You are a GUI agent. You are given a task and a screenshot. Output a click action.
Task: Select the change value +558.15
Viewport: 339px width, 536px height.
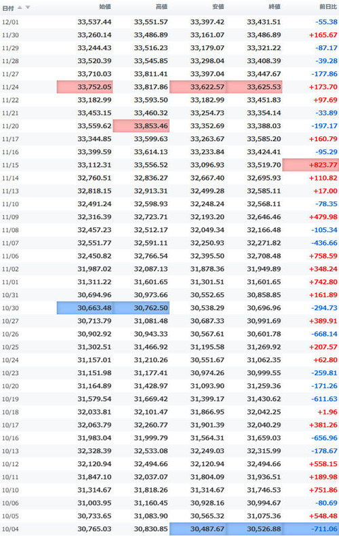click(x=323, y=464)
